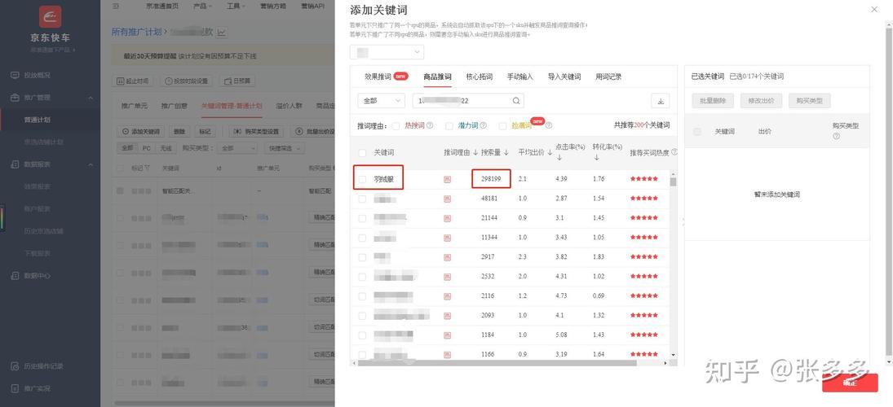893x407 pixels.
Task: Tick select-all checkbox in 已选关键词 table
Action: 697,131
